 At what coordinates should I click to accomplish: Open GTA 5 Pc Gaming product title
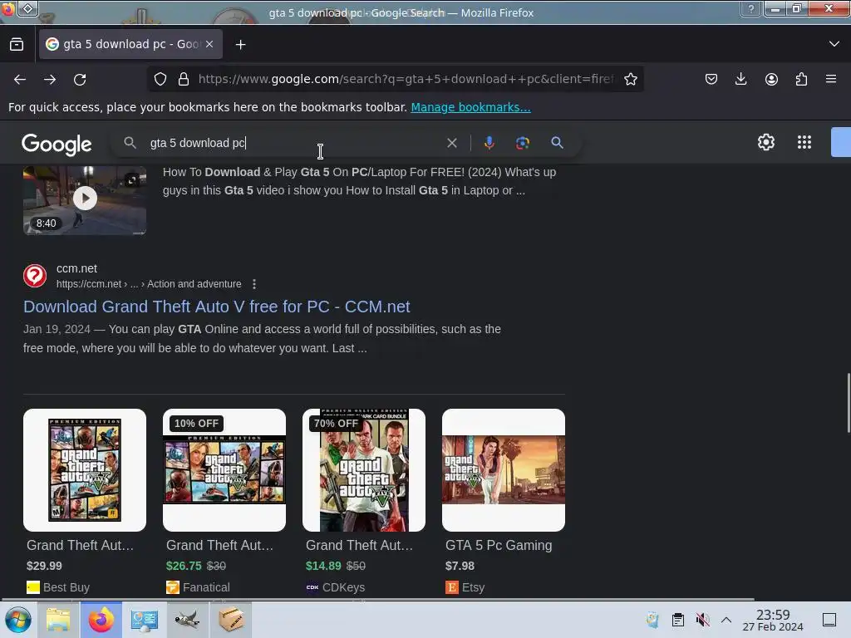[499, 545]
